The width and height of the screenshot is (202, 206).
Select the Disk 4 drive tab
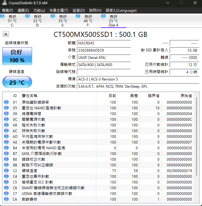pos(113,21)
